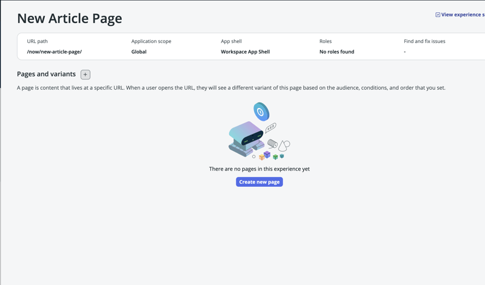
Task: Click the Pages and variants heading
Action: [x=47, y=74]
